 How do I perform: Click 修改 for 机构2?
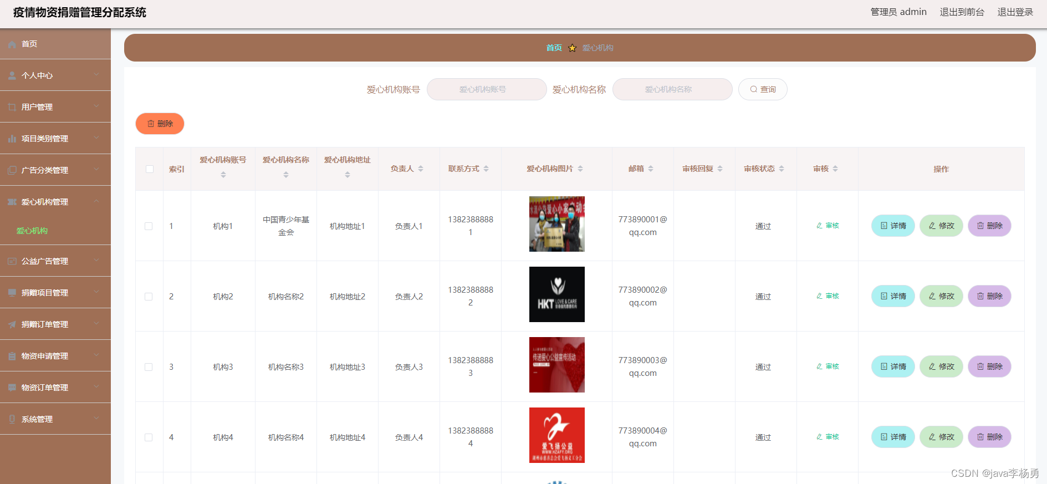[941, 296]
